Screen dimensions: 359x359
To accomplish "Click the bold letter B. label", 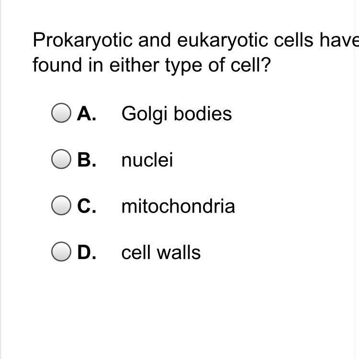I will (87, 160).
